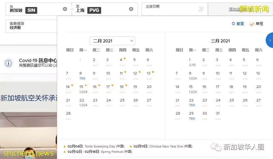Select March 8 priced 1,024
The image size is (273, 159).
(192, 76)
